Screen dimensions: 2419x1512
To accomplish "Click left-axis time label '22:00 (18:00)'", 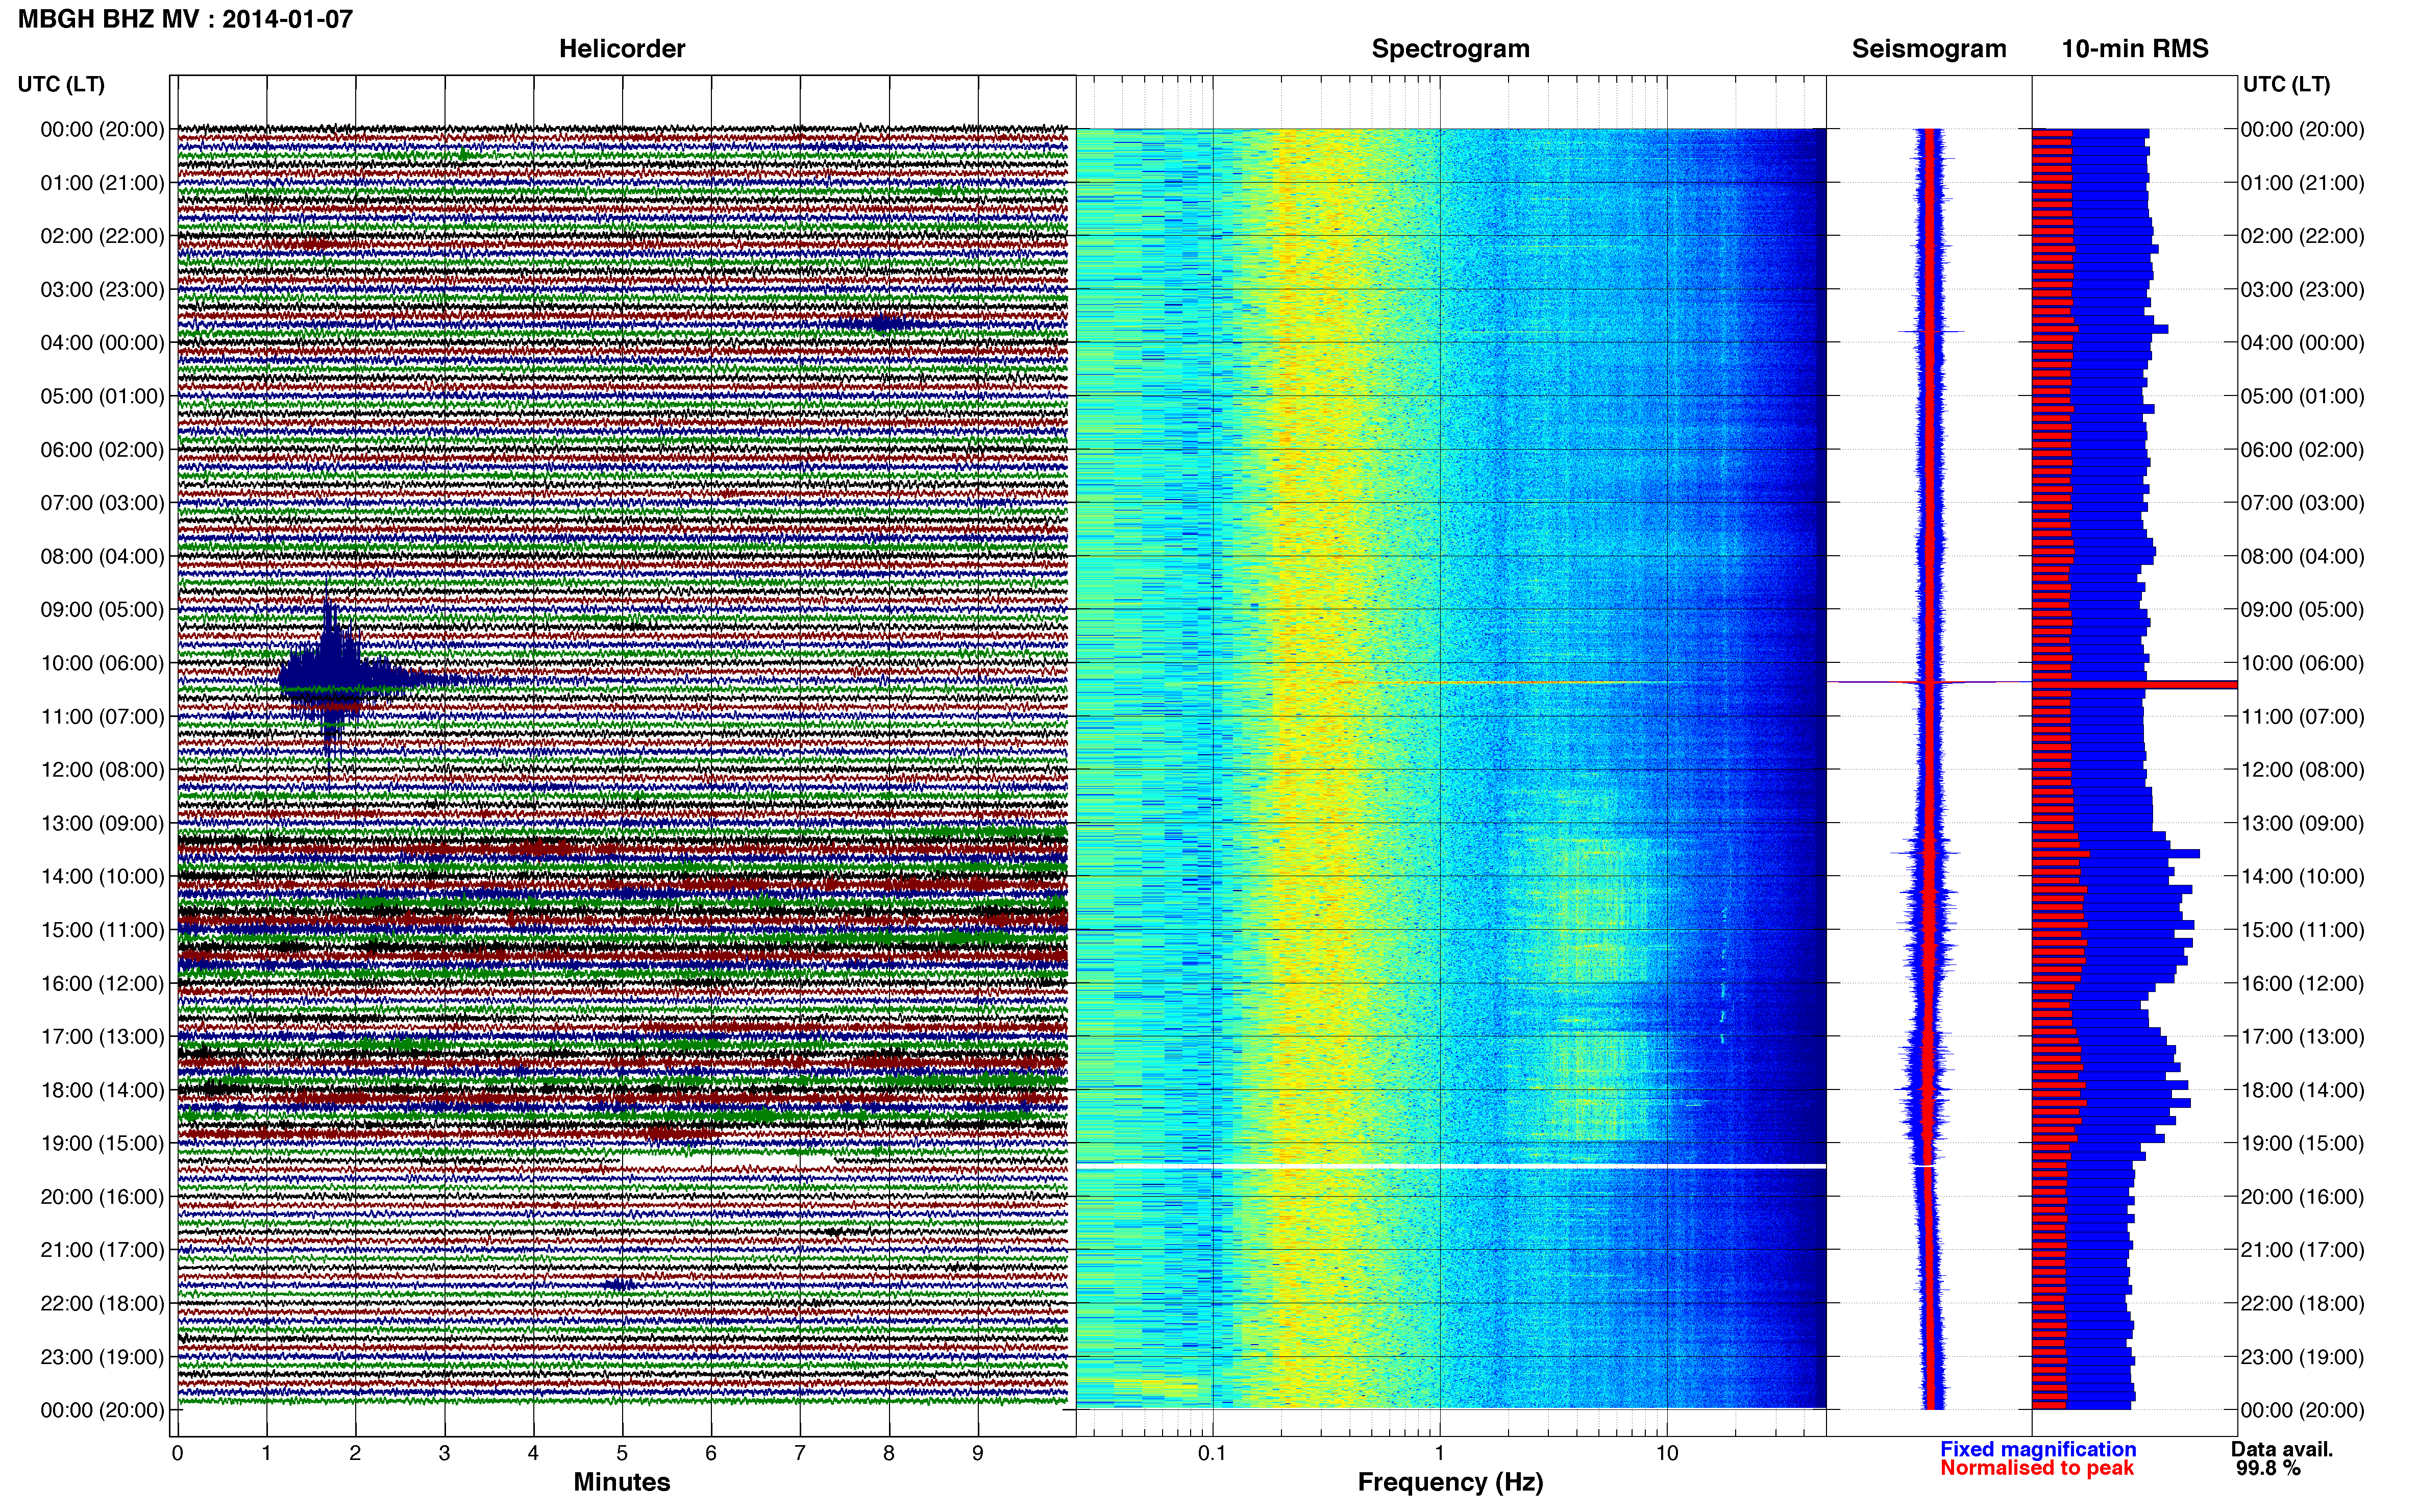I will coord(102,1304).
